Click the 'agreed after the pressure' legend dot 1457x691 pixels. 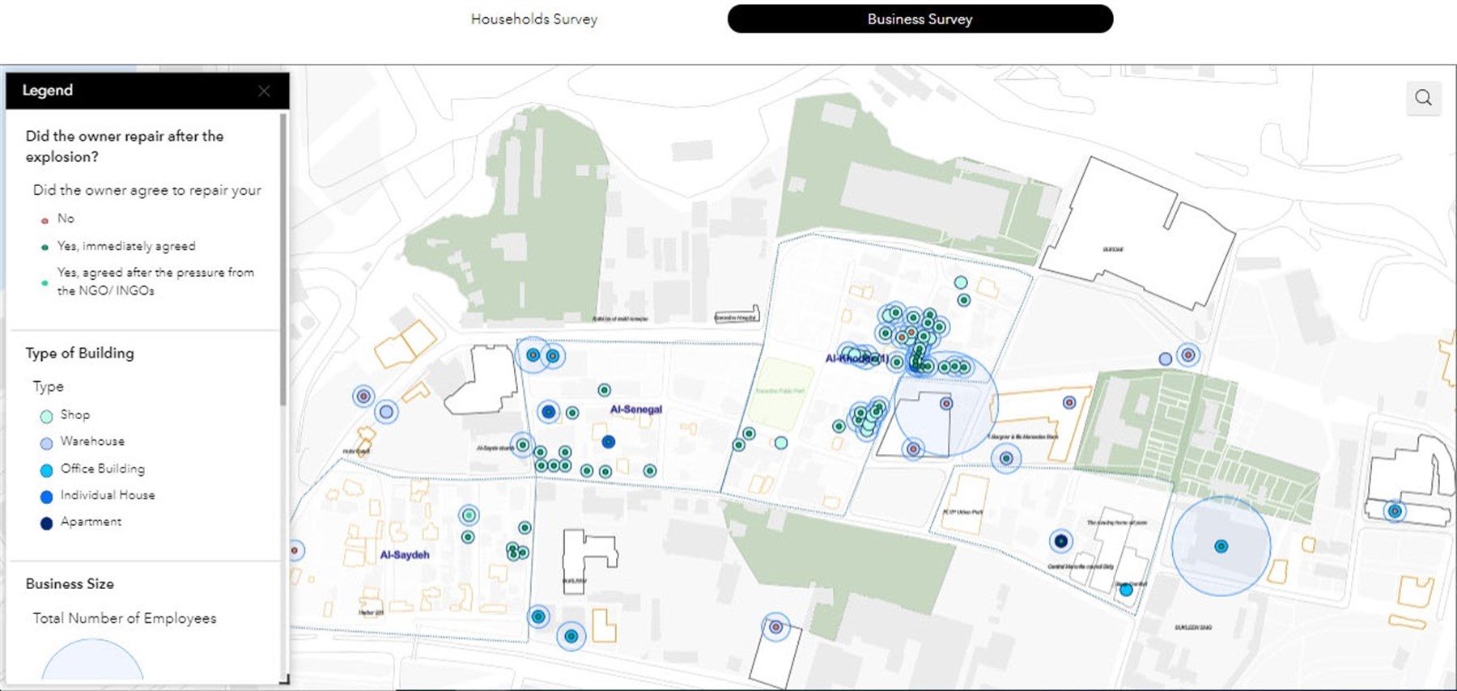coord(45,282)
